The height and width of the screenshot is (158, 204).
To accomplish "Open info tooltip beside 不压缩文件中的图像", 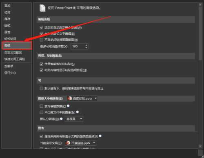I will pyautogui.click(x=78, y=112).
